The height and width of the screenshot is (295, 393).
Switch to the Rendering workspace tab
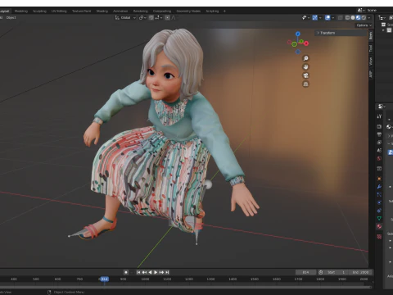141,11
